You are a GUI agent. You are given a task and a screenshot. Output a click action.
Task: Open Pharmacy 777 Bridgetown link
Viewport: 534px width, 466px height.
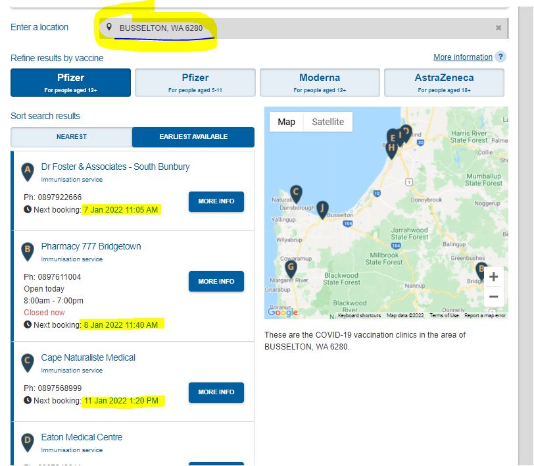tap(91, 246)
